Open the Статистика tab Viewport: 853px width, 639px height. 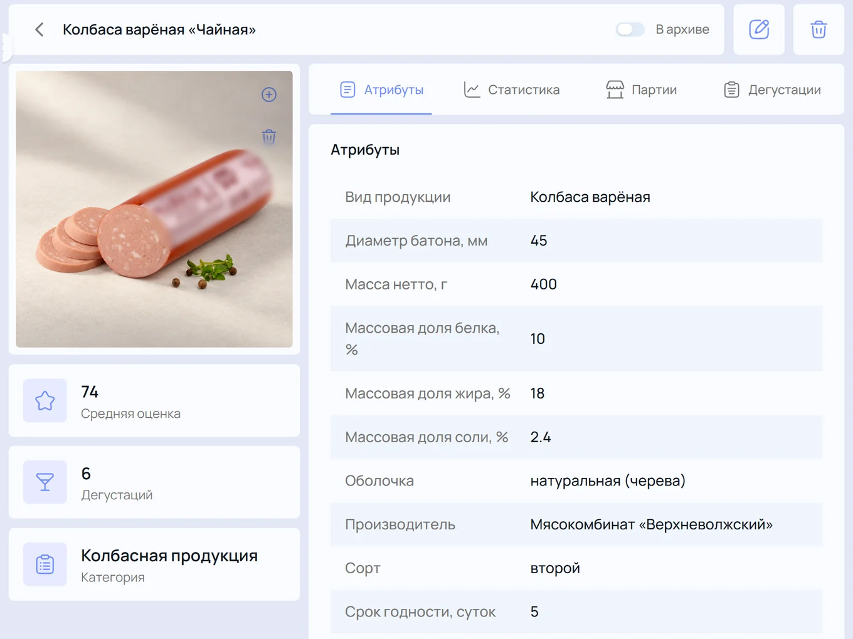pos(511,90)
